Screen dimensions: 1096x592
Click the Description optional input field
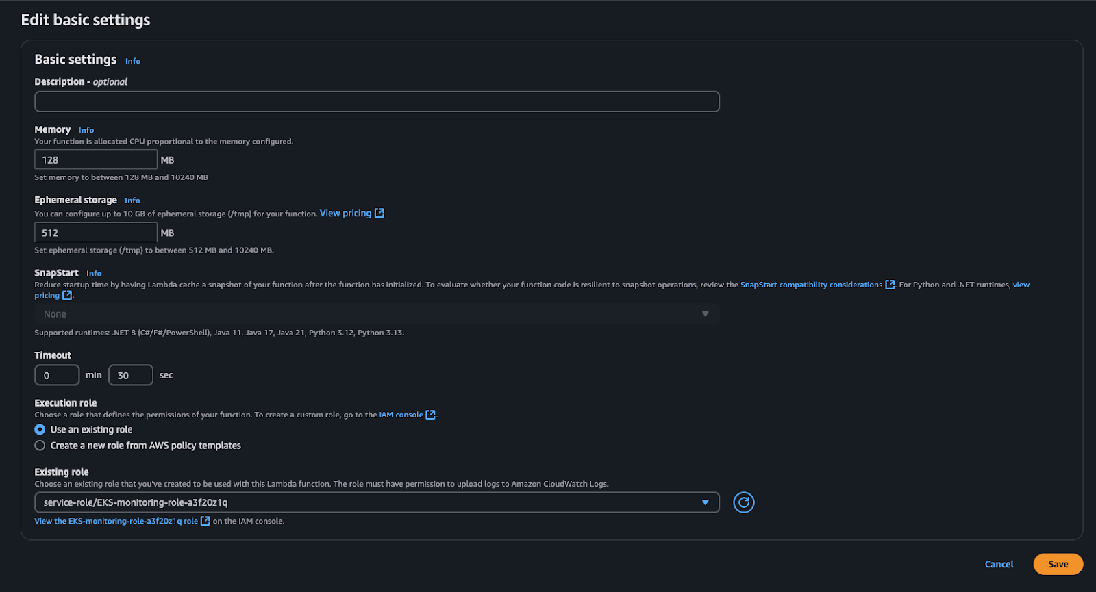[377, 101]
